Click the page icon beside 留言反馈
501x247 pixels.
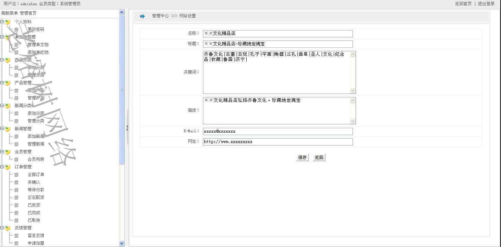click(x=16, y=236)
